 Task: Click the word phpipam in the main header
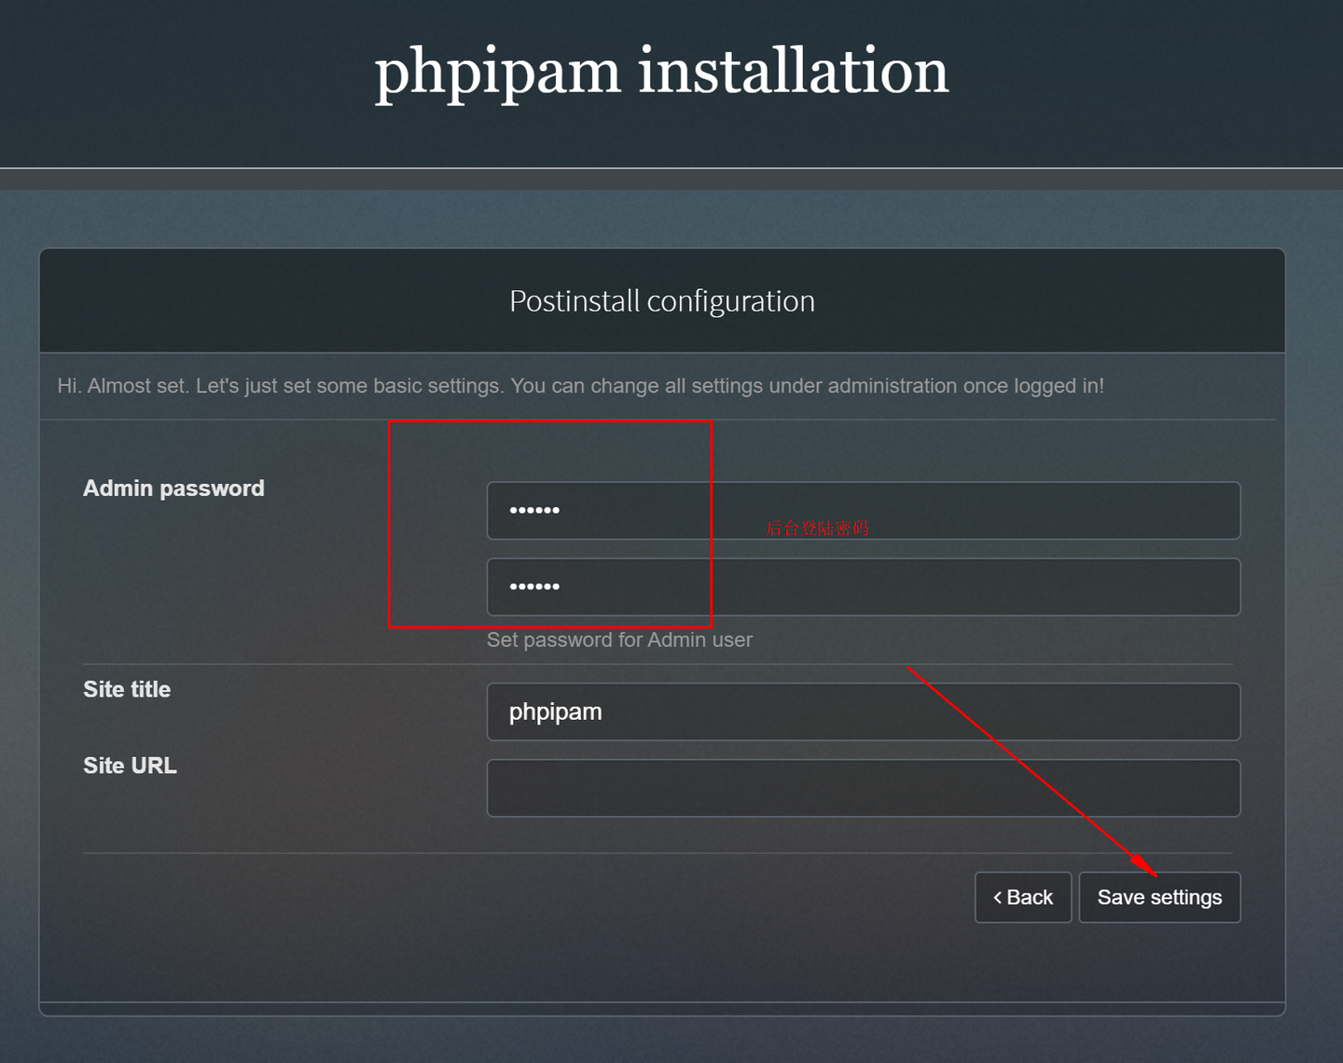[497, 72]
